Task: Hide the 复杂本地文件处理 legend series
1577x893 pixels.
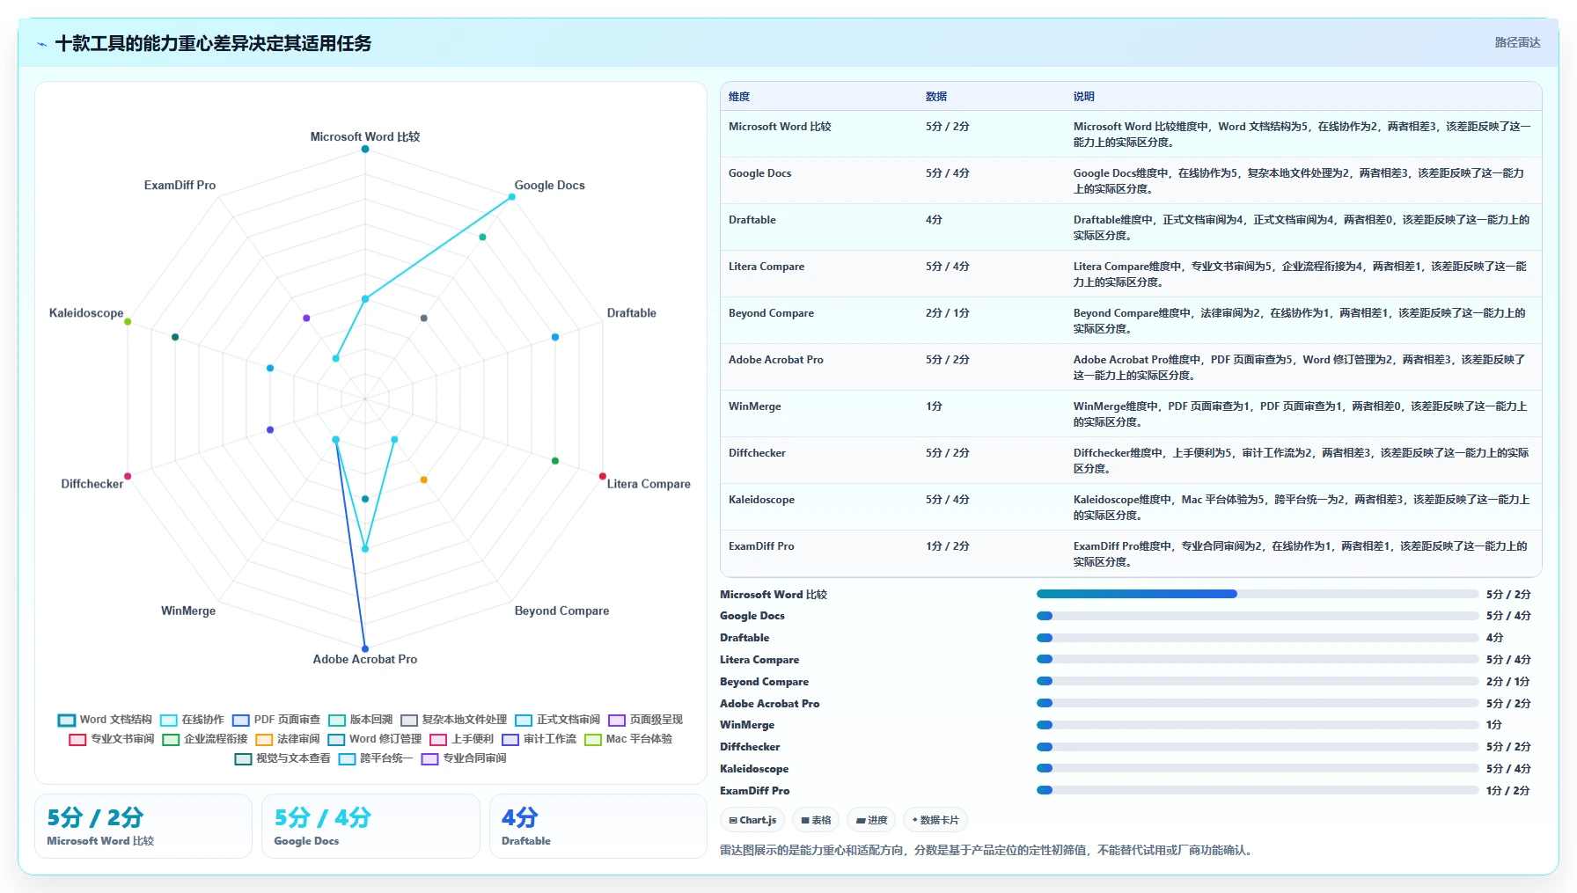Action: [x=454, y=720]
